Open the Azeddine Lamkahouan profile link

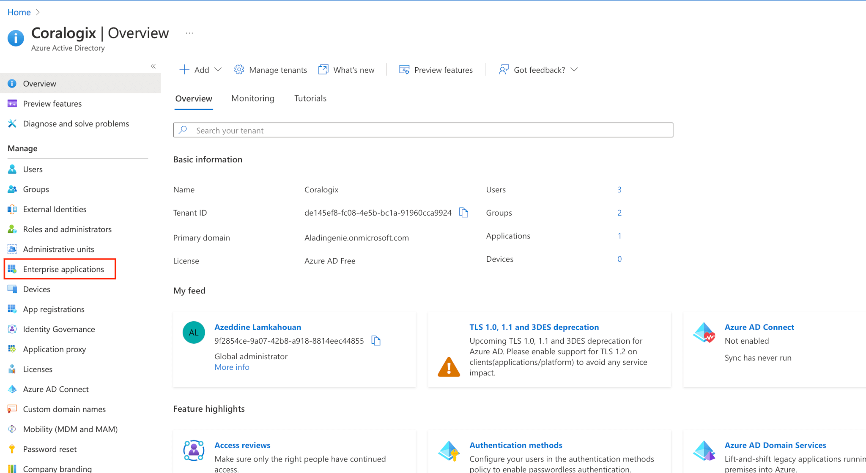pos(258,327)
